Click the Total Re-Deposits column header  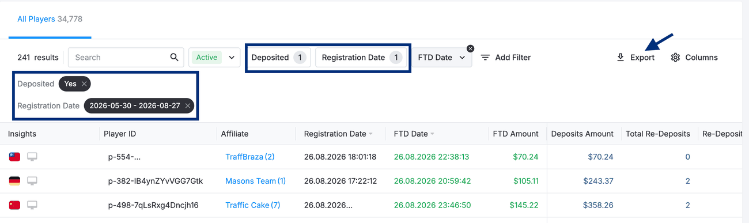click(x=658, y=134)
